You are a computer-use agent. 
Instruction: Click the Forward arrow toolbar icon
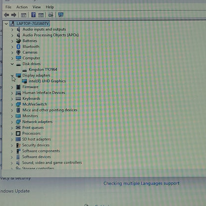14,15
